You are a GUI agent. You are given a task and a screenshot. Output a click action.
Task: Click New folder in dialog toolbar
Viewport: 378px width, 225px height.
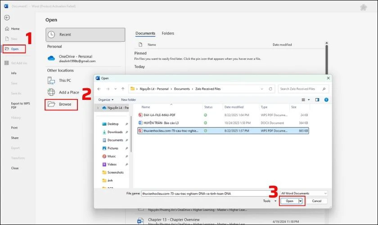(x=129, y=99)
